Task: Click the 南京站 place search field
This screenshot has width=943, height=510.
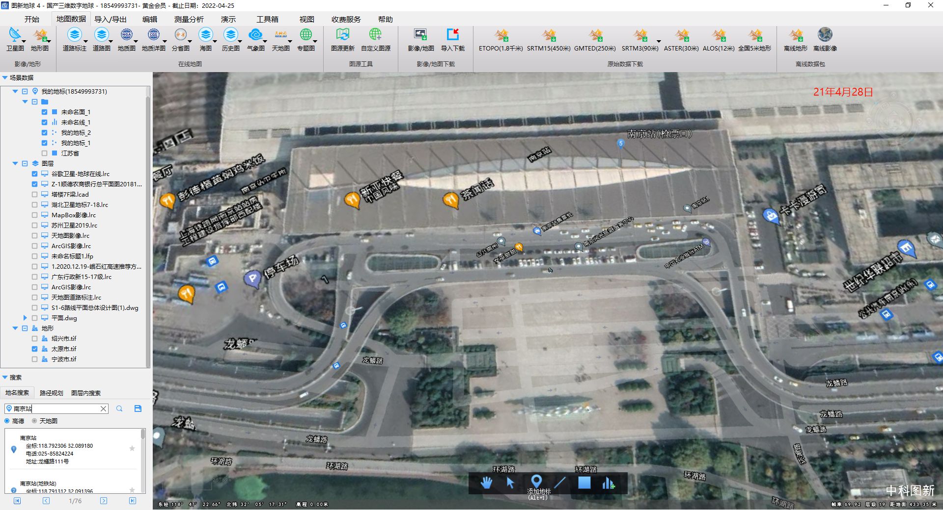Action: pos(56,408)
